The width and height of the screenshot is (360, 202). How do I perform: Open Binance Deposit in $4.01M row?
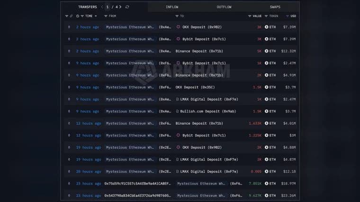tap(199, 123)
